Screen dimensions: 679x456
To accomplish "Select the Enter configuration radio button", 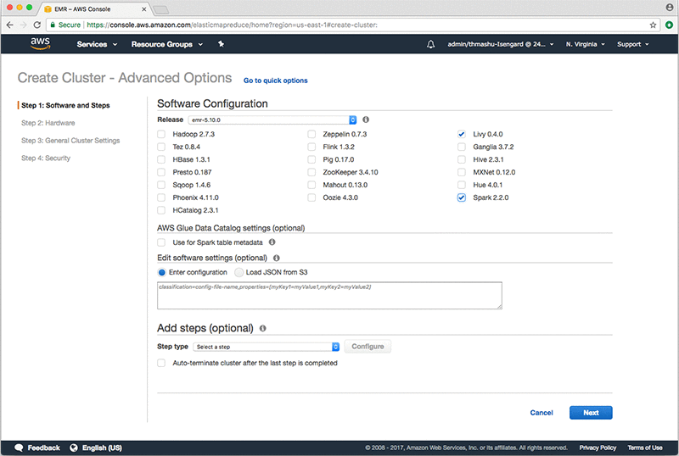I will click(161, 272).
